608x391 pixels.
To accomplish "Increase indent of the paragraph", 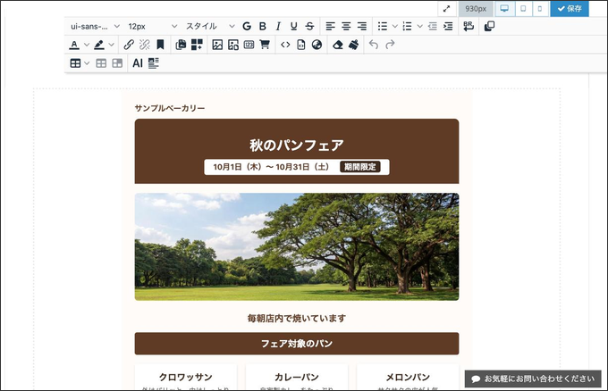I will tap(448, 26).
